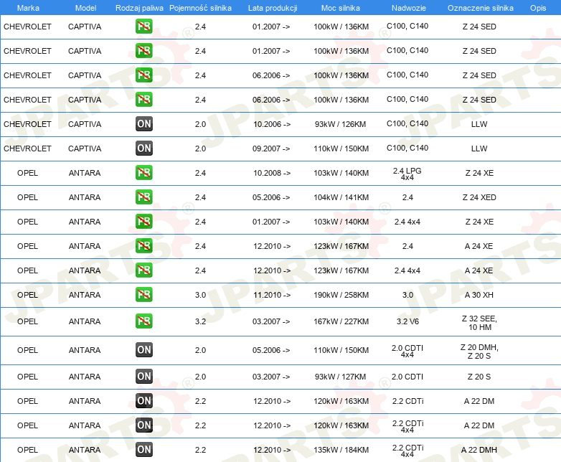Click the petrol PB icon for Antara 3.0
Screen dimensions: 561x462
(143, 295)
